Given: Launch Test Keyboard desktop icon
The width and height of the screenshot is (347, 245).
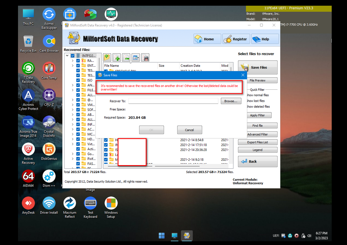Looking at the screenshot, I should point(90,208).
